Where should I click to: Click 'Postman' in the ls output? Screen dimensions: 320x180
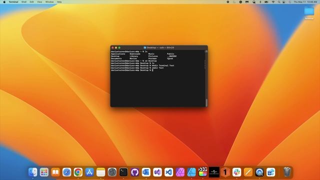pos(152,58)
